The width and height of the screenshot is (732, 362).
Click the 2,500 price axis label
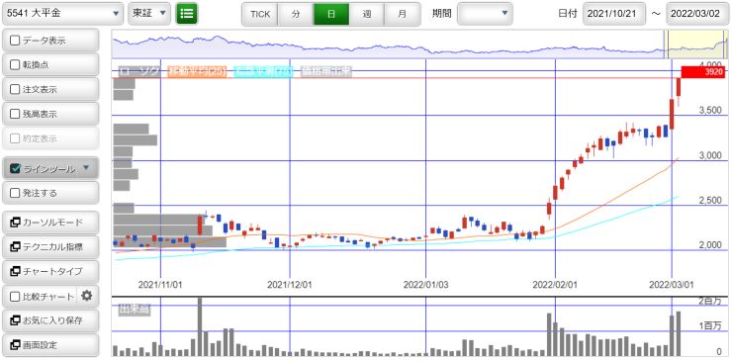click(x=709, y=201)
